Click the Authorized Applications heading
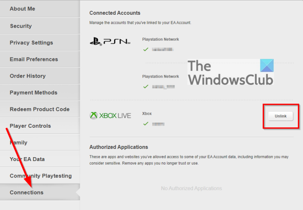Image resolution: width=303 pixels, height=210 pixels. tap(119, 147)
